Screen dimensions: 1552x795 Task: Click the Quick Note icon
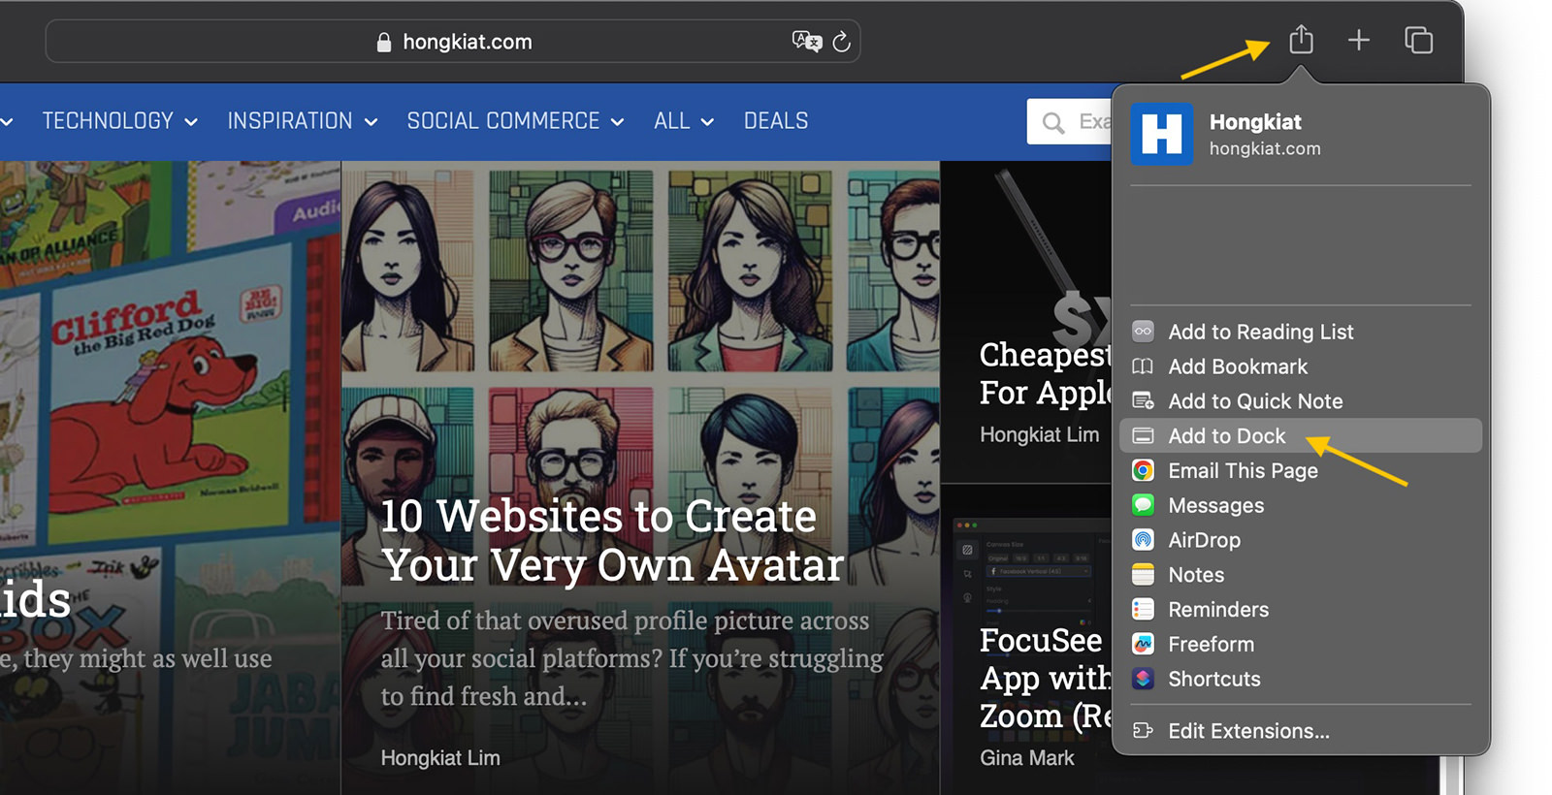click(1144, 401)
